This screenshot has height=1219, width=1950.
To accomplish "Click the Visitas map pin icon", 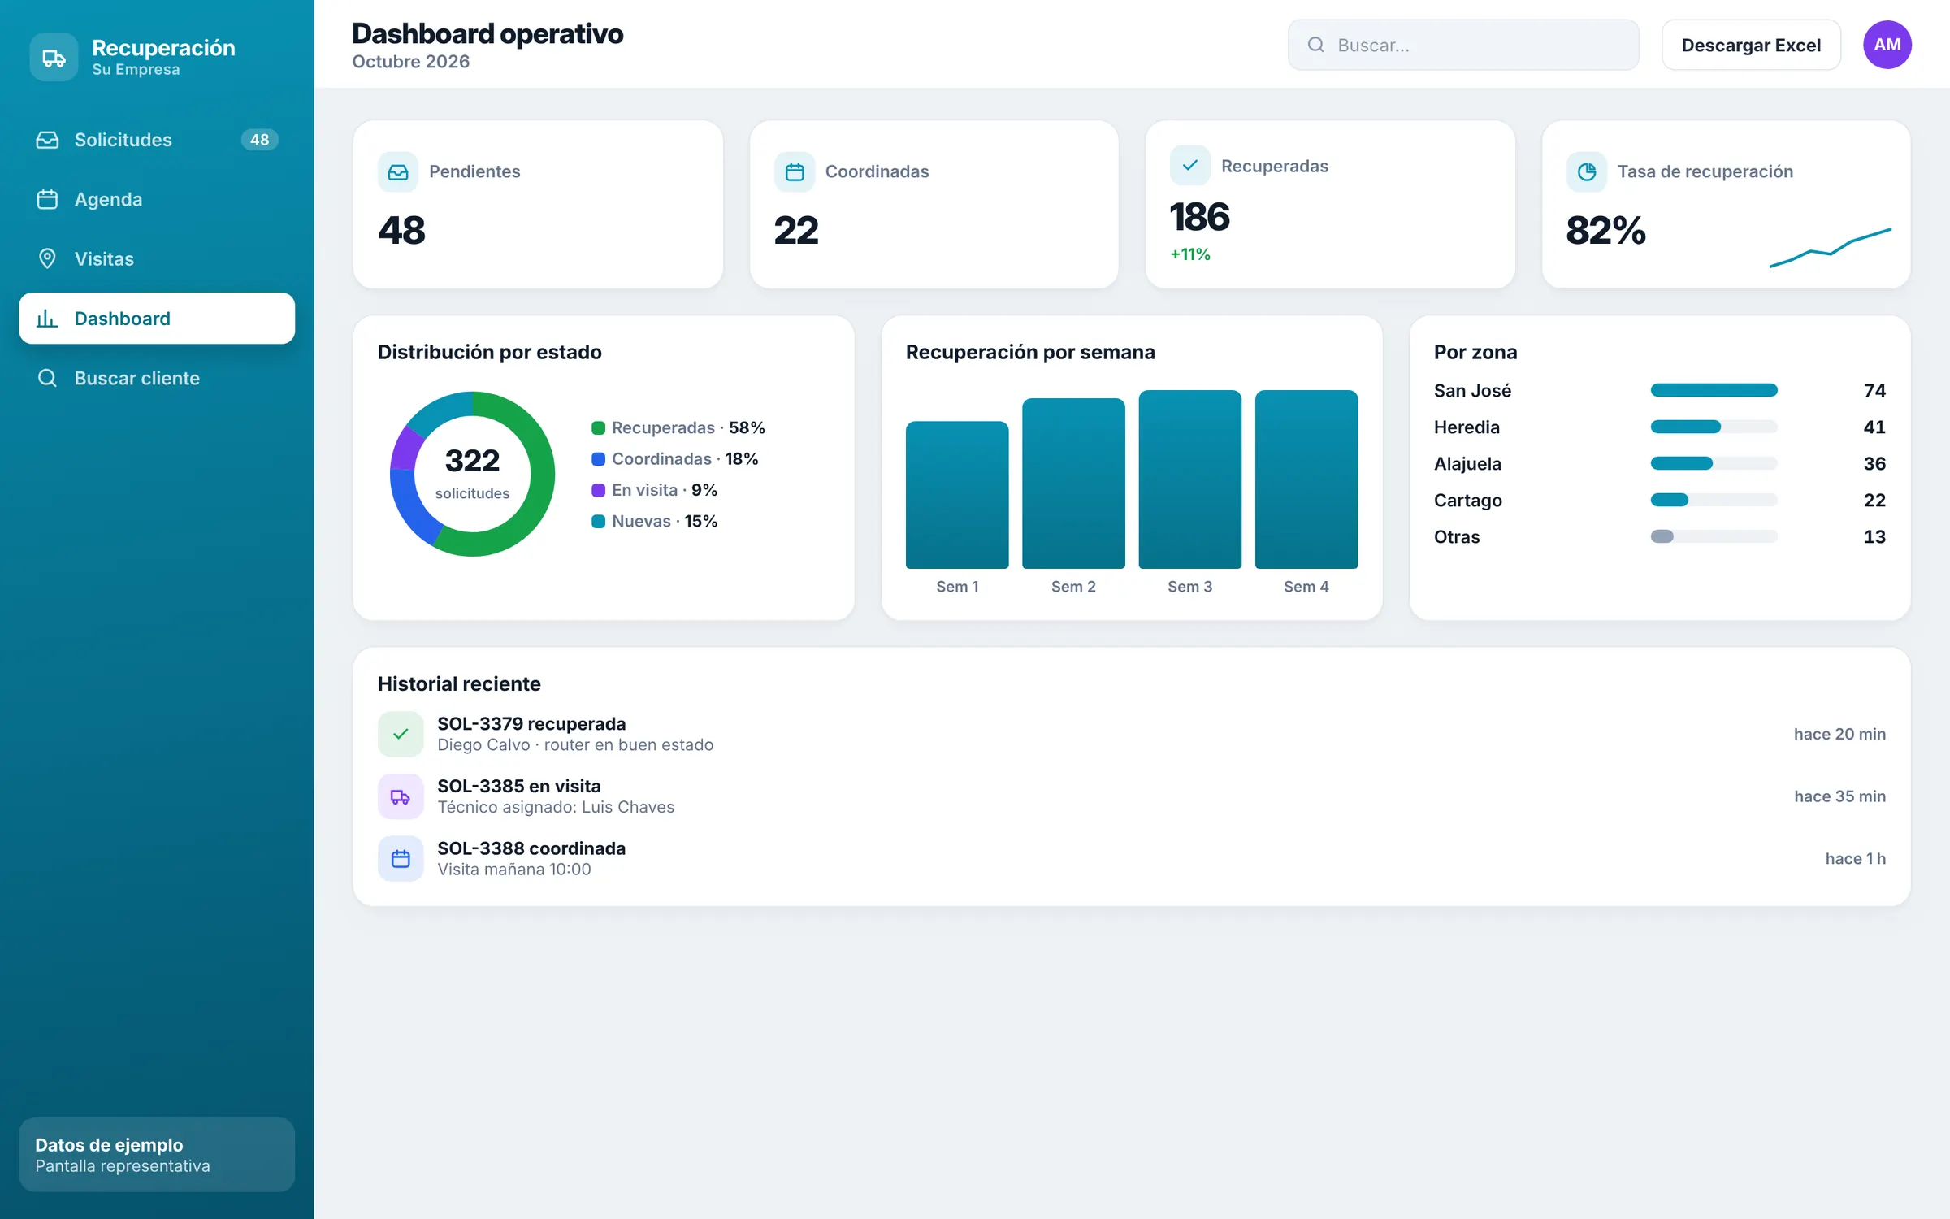I will pos(47,258).
